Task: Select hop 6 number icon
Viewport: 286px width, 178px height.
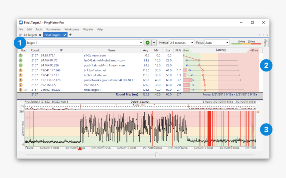Action: pyautogui.click(x=20, y=80)
